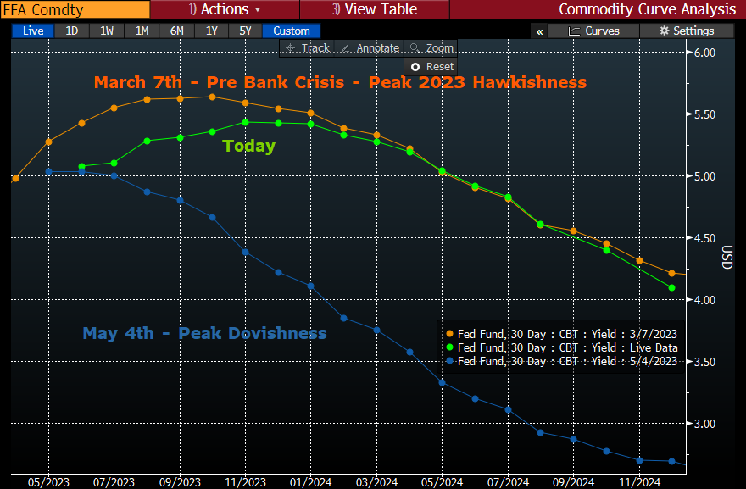Open View Table
The image size is (746, 489).
click(374, 9)
